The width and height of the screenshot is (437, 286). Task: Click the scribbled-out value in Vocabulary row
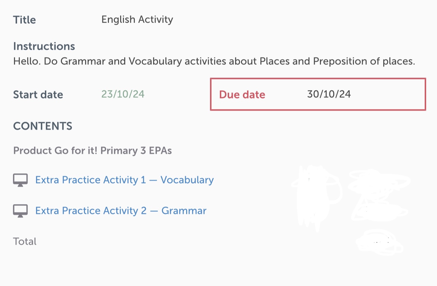[x=378, y=183]
